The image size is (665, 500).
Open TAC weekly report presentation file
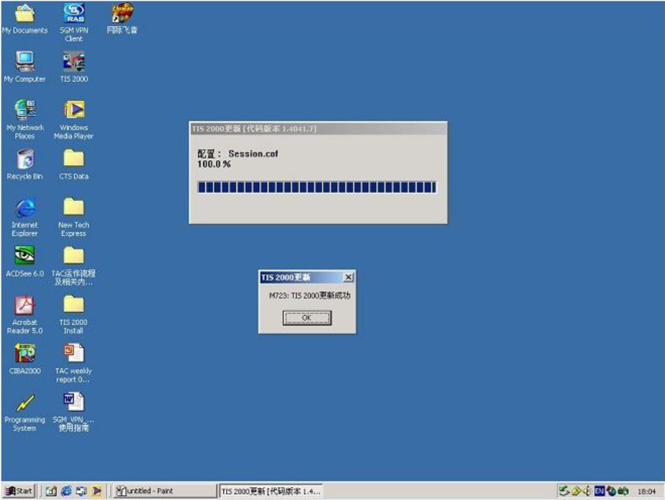click(x=74, y=363)
